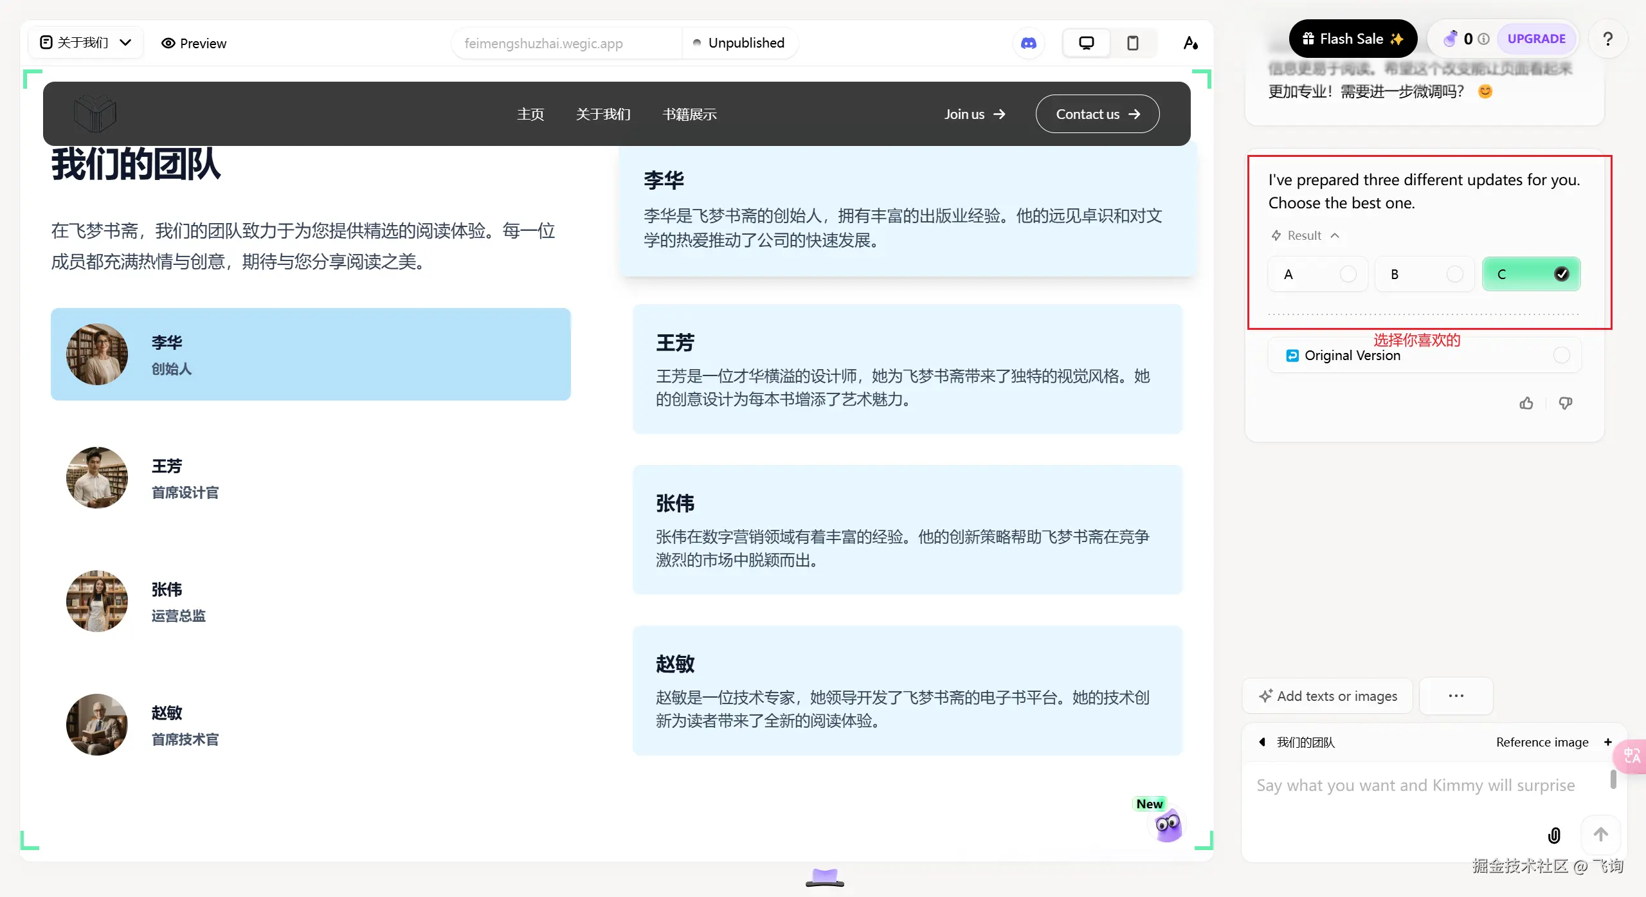This screenshot has height=897, width=1646.
Task: Open the 关于我们 page dropdown
Action: 86,42
